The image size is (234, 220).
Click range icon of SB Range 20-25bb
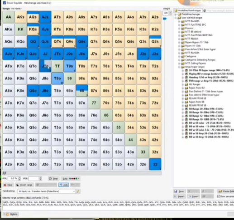(x=186, y=109)
